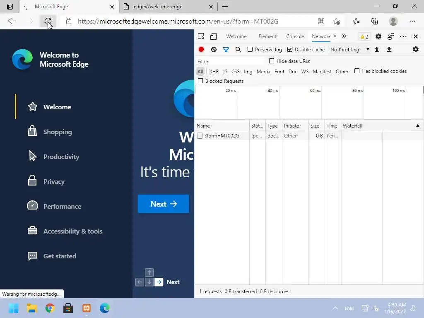The height and width of the screenshot is (318, 424).
Task: Open the No throttling dropdown
Action: [x=349, y=50]
